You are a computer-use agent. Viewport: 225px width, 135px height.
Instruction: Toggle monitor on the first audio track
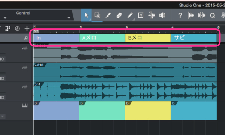2,59
